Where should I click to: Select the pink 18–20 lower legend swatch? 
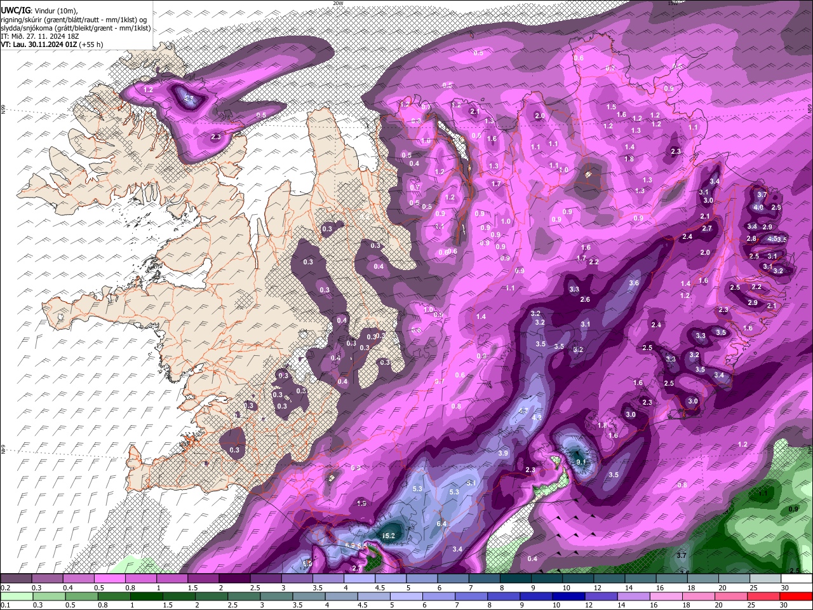click(699, 596)
